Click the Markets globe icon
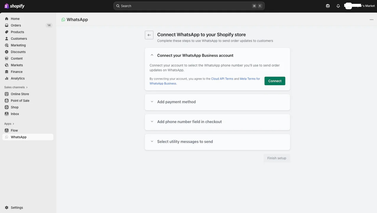 6,65
